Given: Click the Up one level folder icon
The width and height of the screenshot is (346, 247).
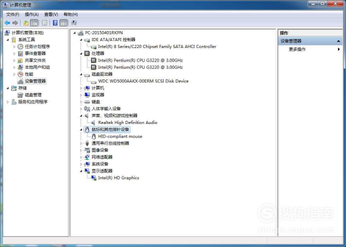Looking at the screenshot, I should pos(26,22).
